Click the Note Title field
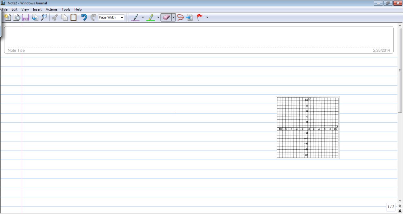Image resolution: width=403 pixels, height=214 pixels. click(x=16, y=50)
